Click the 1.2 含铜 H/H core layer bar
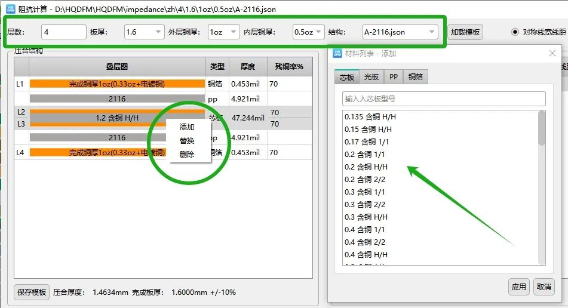Image resolution: width=568 pixels, height=308 pixels. click(x=117, y=118)
